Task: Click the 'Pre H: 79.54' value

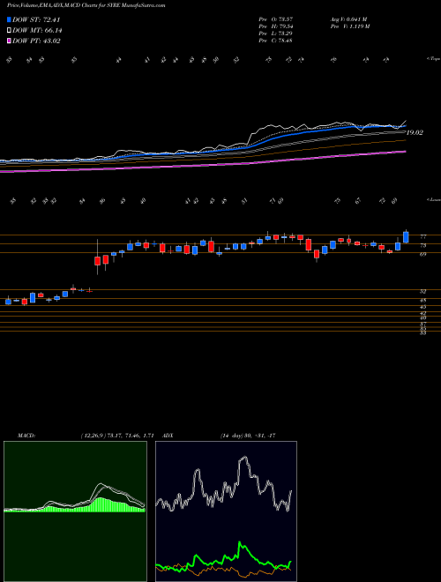Action: (x=276, y=26)
